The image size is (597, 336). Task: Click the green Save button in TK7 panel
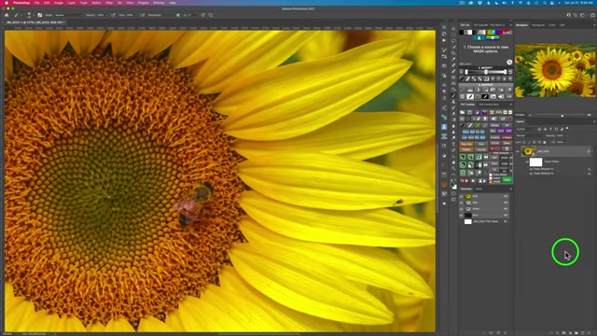pyautogui.click(x=507, y=179)
